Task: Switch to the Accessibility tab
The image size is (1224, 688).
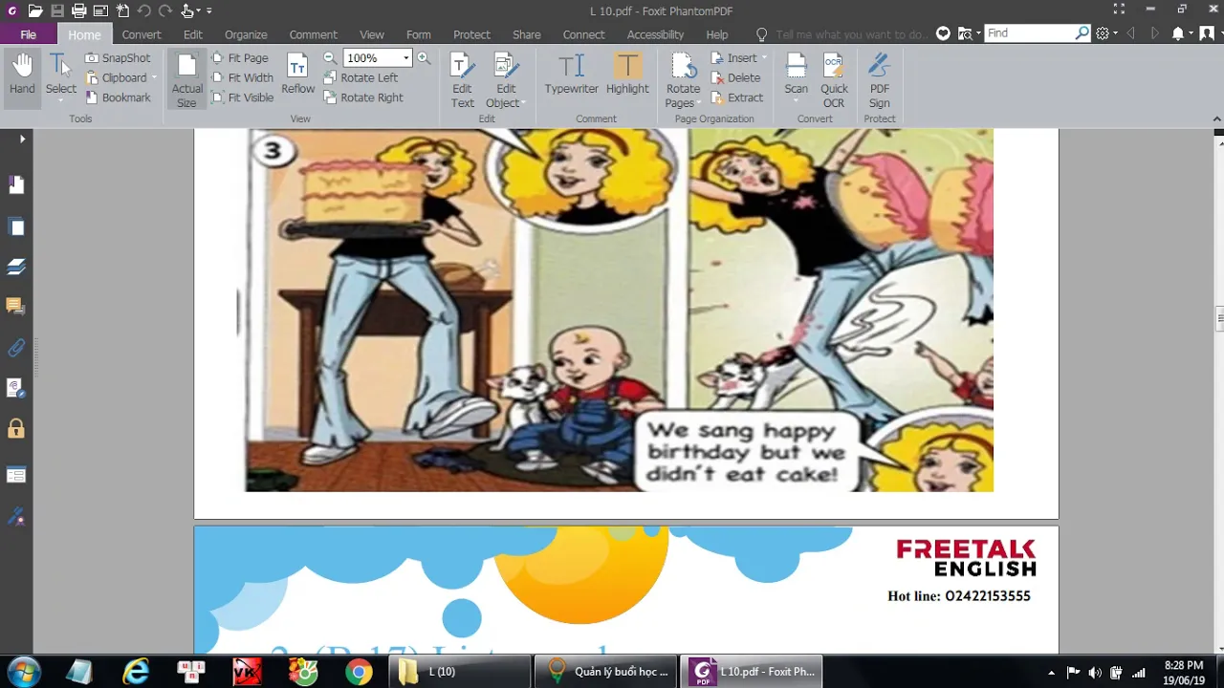Action: (x=655, y=34)
